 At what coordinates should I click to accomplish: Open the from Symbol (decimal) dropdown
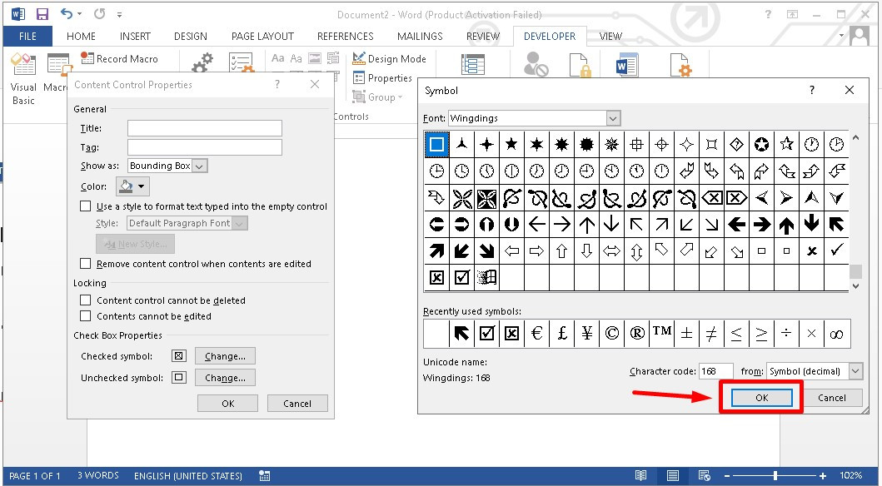[855, 371]
